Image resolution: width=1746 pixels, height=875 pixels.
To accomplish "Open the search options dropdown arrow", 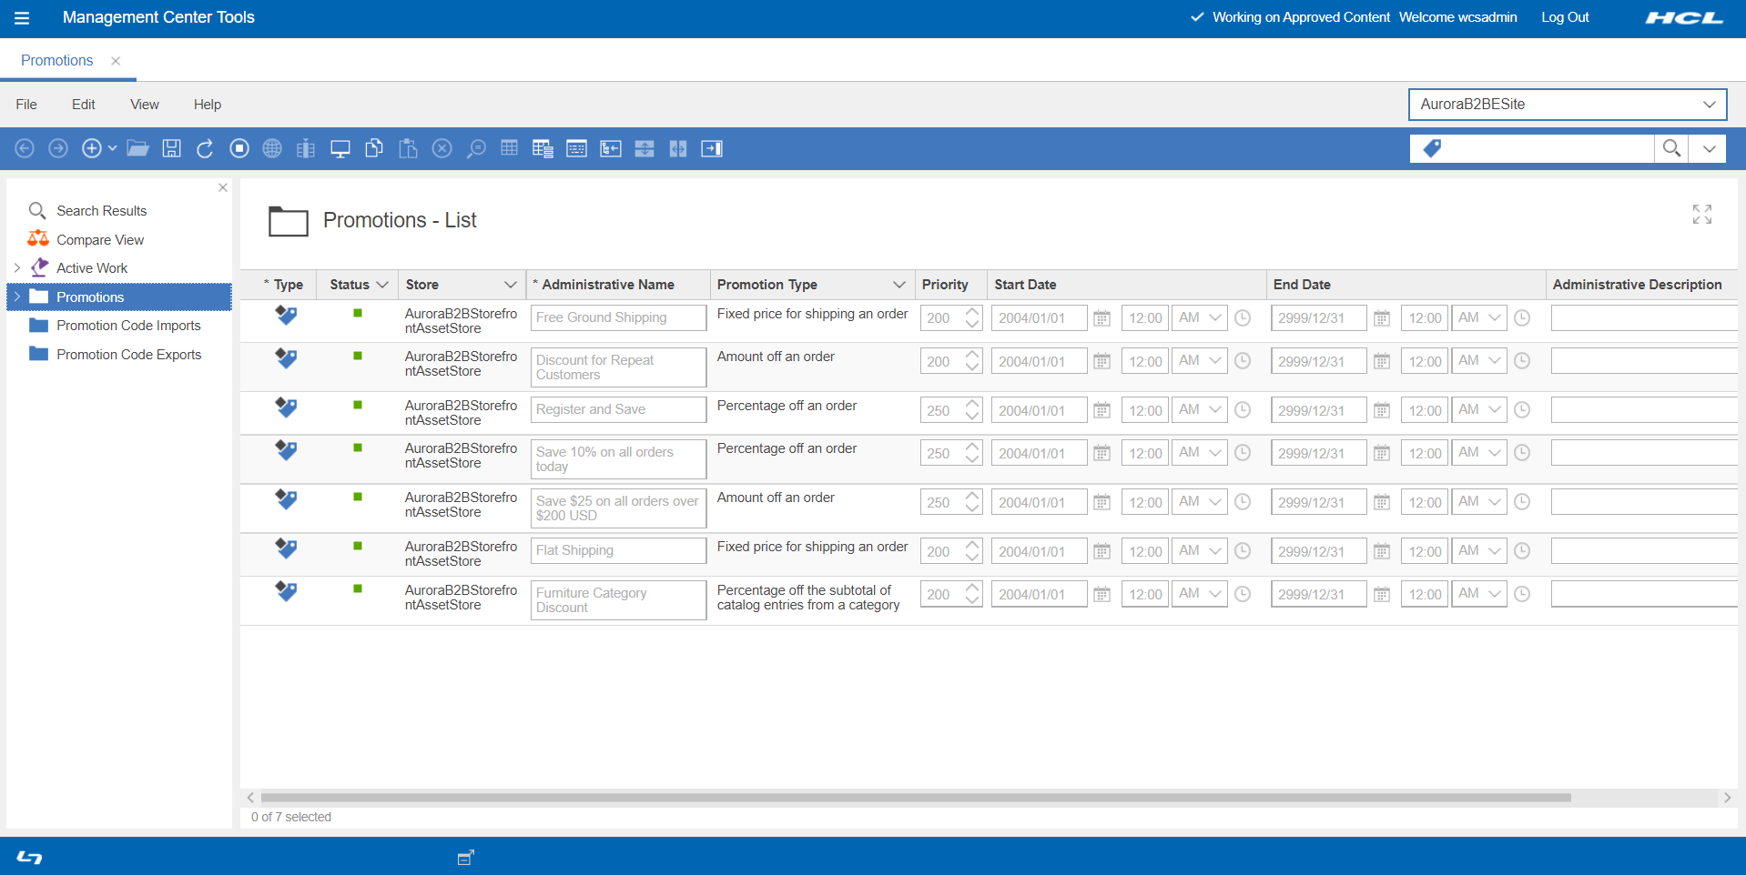I will point(1709,148).
